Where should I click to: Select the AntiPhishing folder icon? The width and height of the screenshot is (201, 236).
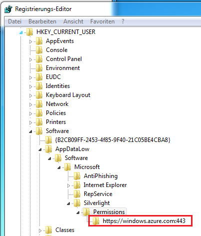(x=77, y=176)
